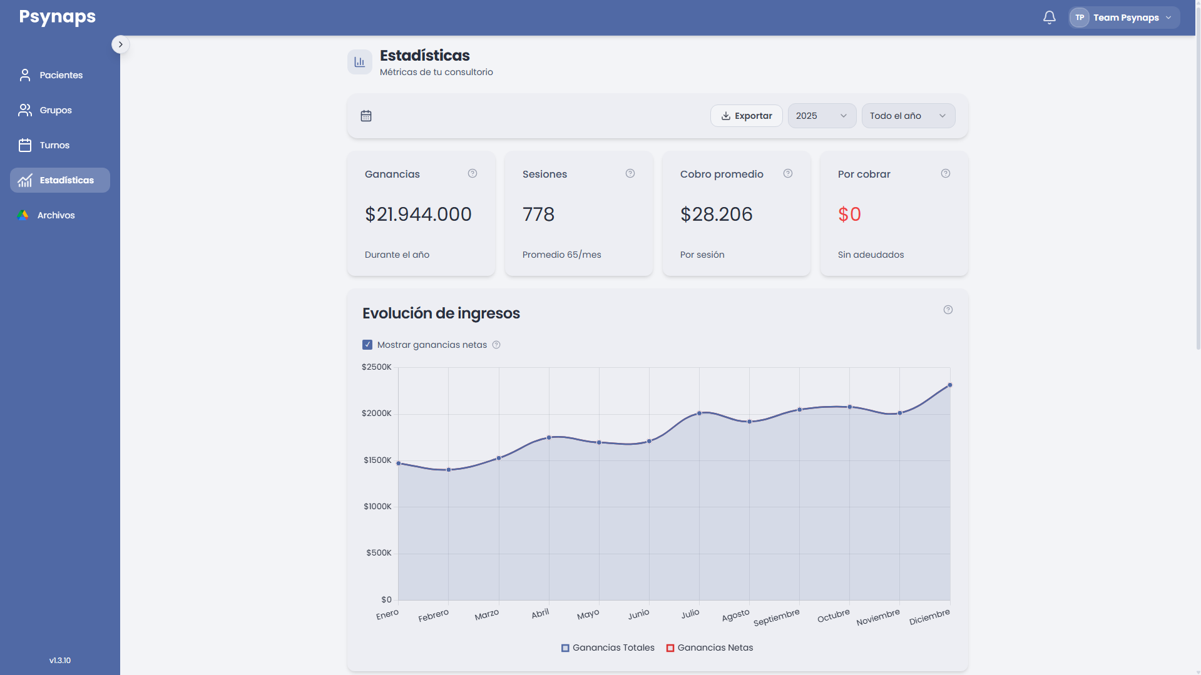The width and height of the screenshot is (1201, 675).
Task: Show help for Ganancias card
Action: tap(473, 173)
